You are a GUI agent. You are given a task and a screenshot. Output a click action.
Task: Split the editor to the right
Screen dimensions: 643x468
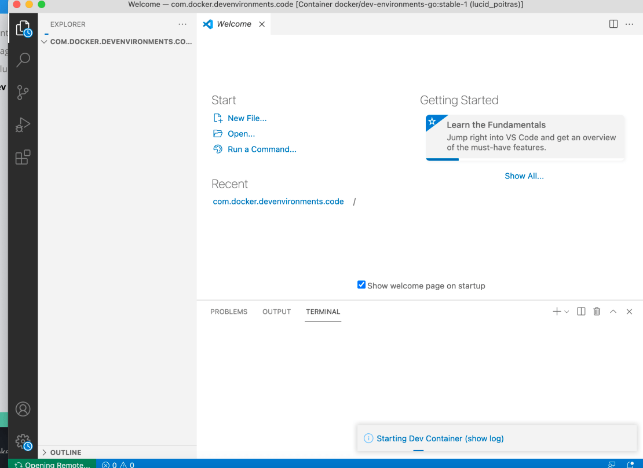click(x=613, y=24)
